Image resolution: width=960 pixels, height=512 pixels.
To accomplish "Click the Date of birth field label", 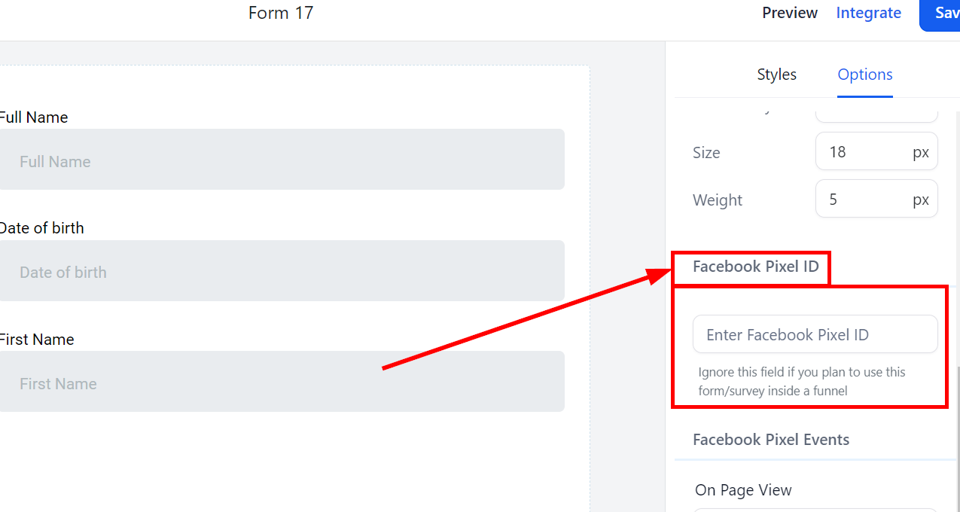I will click(41, 228).
